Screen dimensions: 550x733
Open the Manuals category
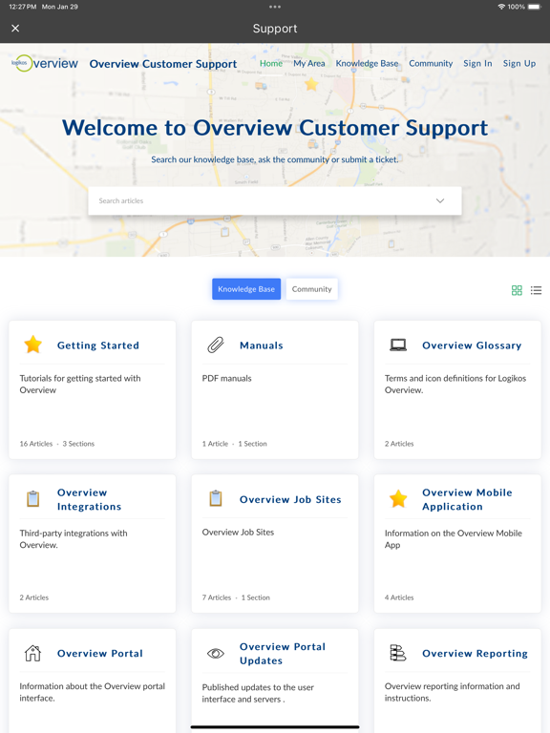[x=262, y=346]
